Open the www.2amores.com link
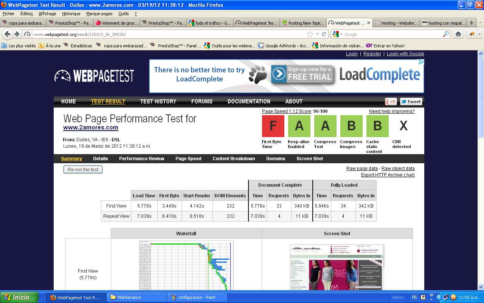The width and height of the screenshot is (484, 303). click(91, 128)
